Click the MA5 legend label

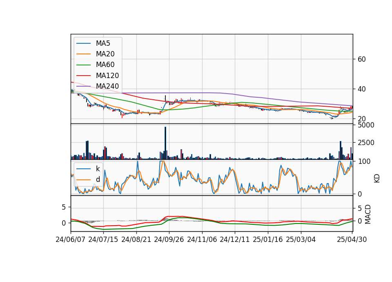[x=103, y=43]
